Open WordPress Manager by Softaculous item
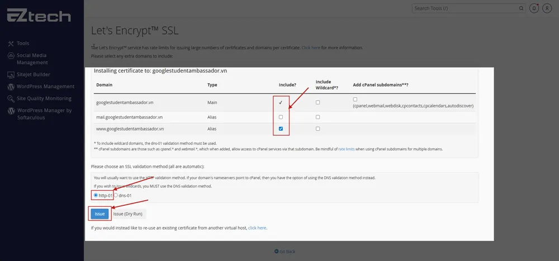The height and width of the screenshot is (261, 559). 45,114
